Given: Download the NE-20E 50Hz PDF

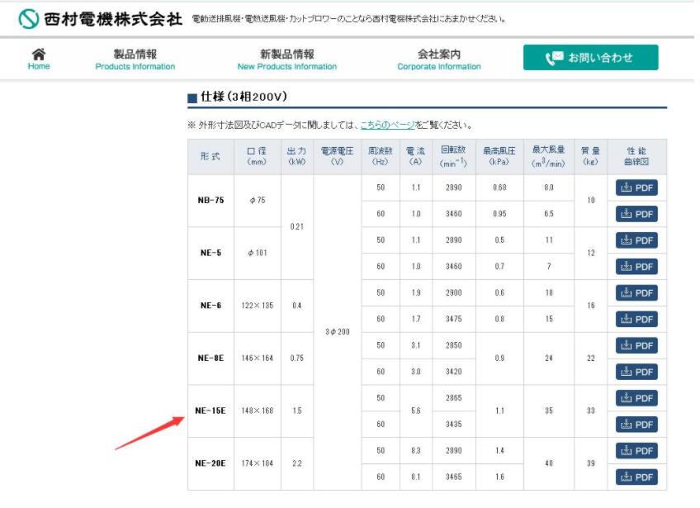Looking at the screenshot, I should click(x=636, y=450).
